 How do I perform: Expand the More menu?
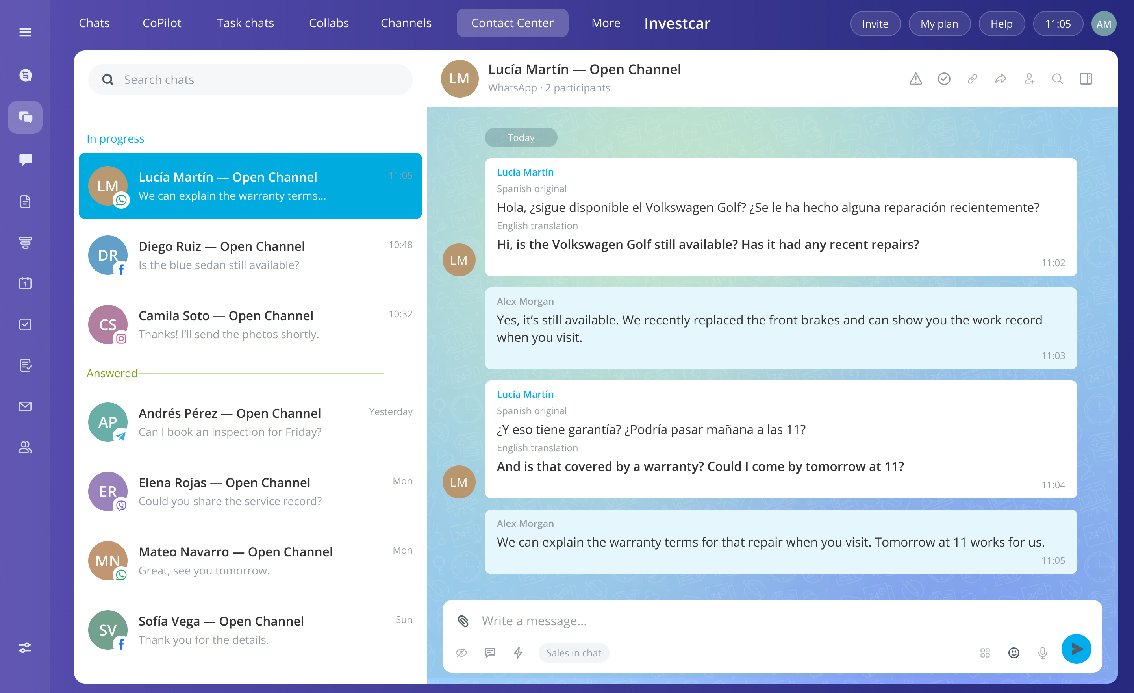(606, 23)
